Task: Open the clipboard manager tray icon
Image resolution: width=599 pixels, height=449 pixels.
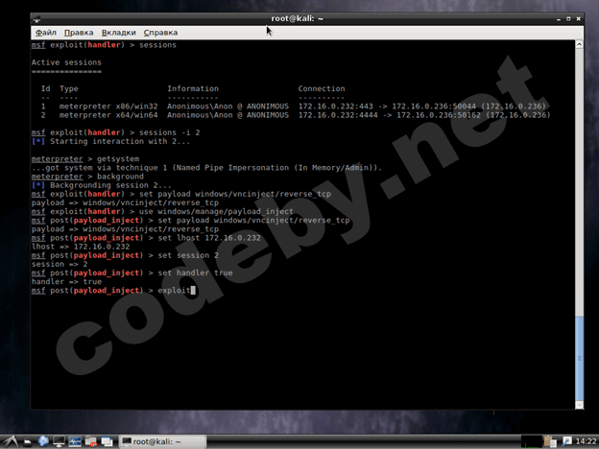Action: [550, 441]
